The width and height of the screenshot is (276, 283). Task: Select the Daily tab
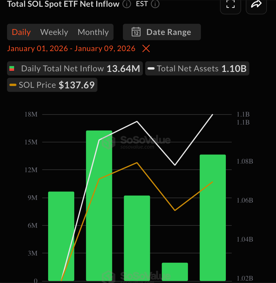21,32
